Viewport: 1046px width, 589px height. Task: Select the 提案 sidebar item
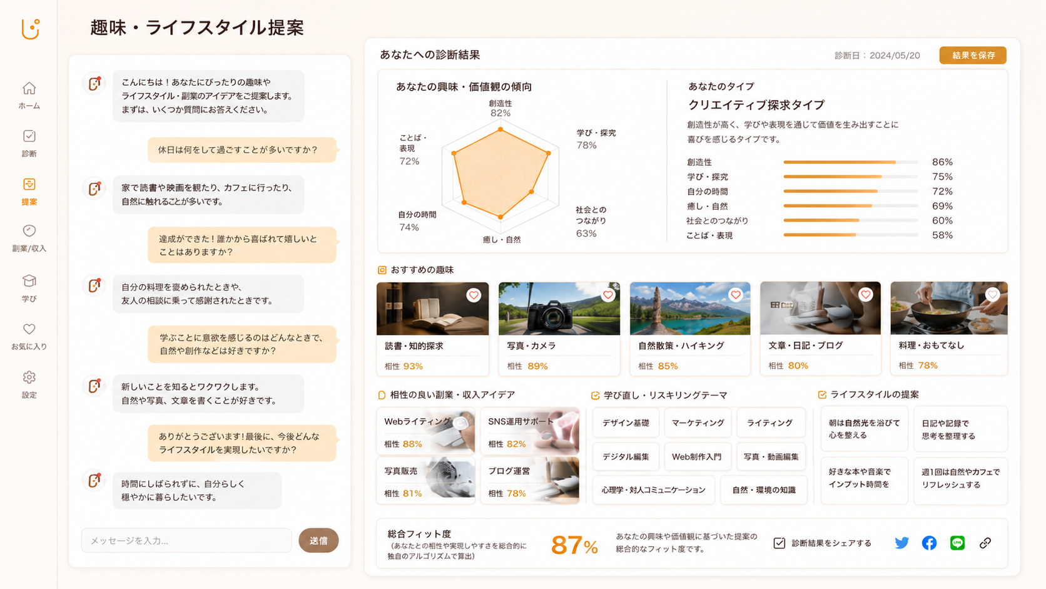click(x=29, y=192)
